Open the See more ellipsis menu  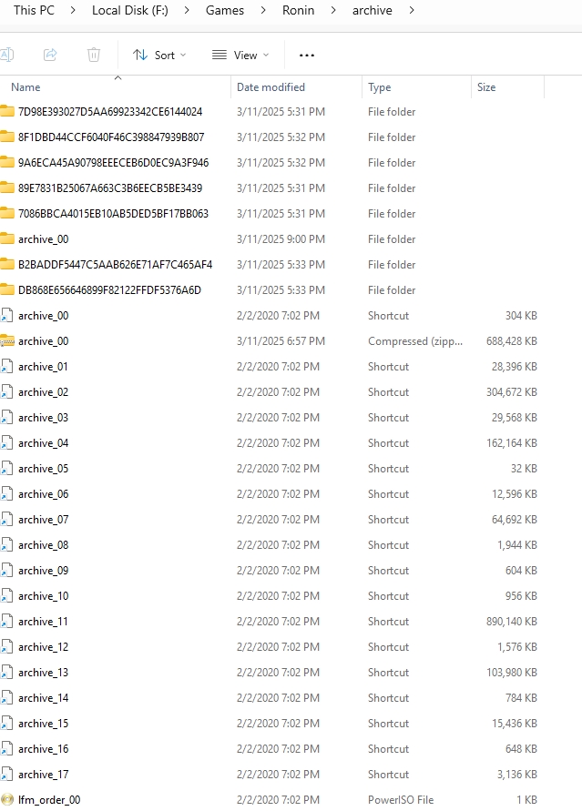click(307, 56)
